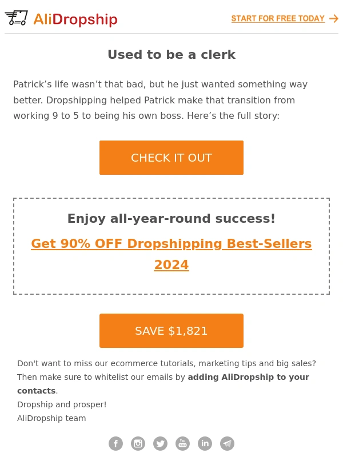Open the Twitter bird icon
The image size is (343, 457).
(x=161, y=444)
